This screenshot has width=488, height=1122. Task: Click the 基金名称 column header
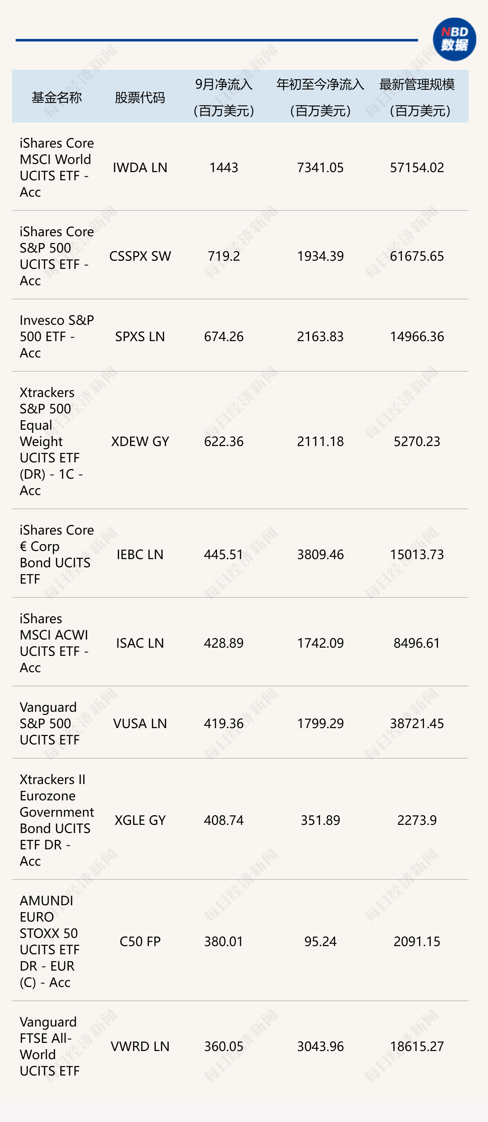coord(56,97)
